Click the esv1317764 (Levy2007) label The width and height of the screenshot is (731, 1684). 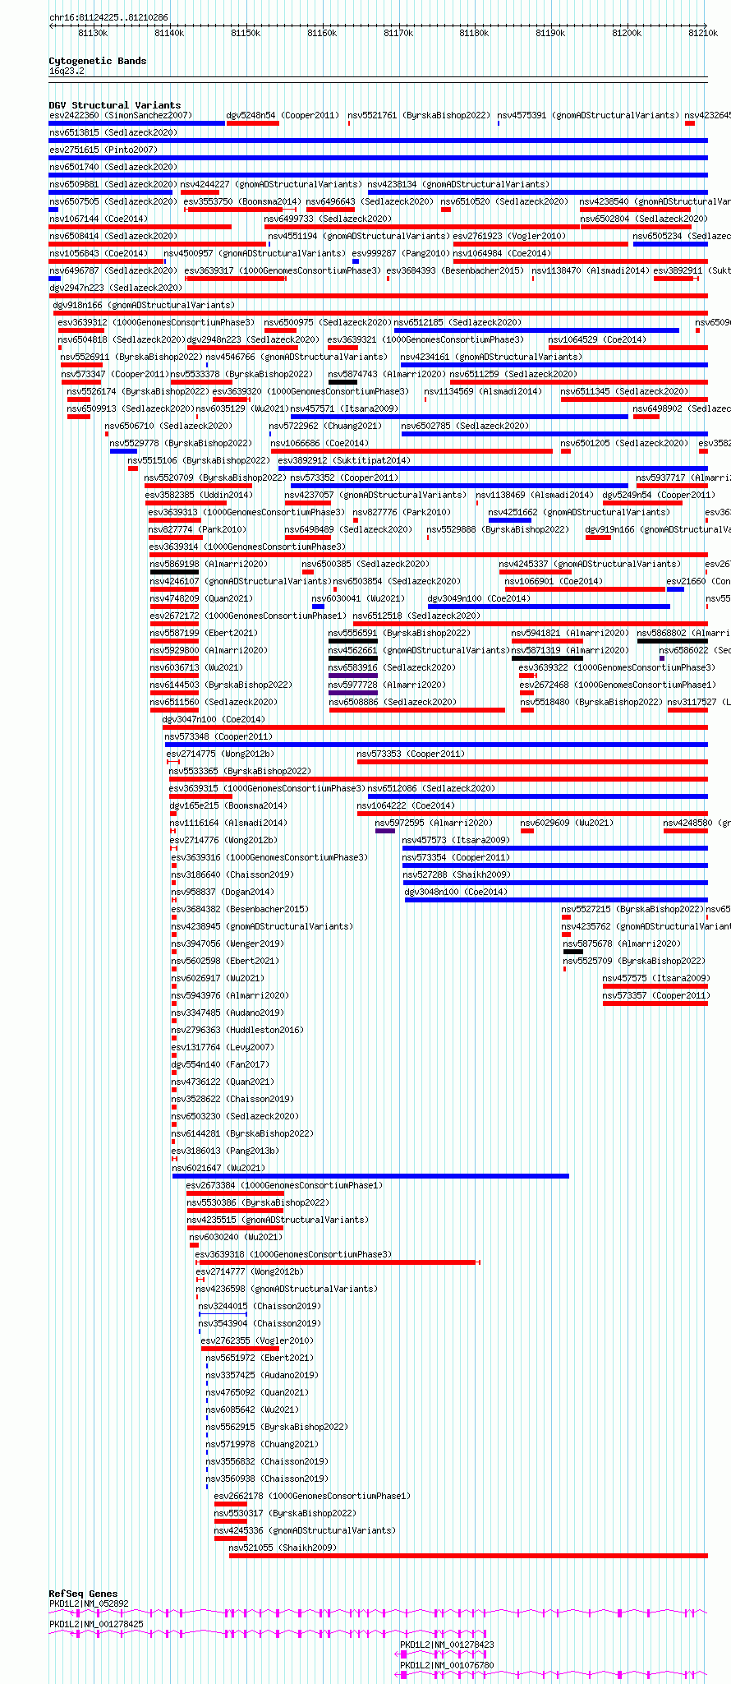[x=223, y=1047]
